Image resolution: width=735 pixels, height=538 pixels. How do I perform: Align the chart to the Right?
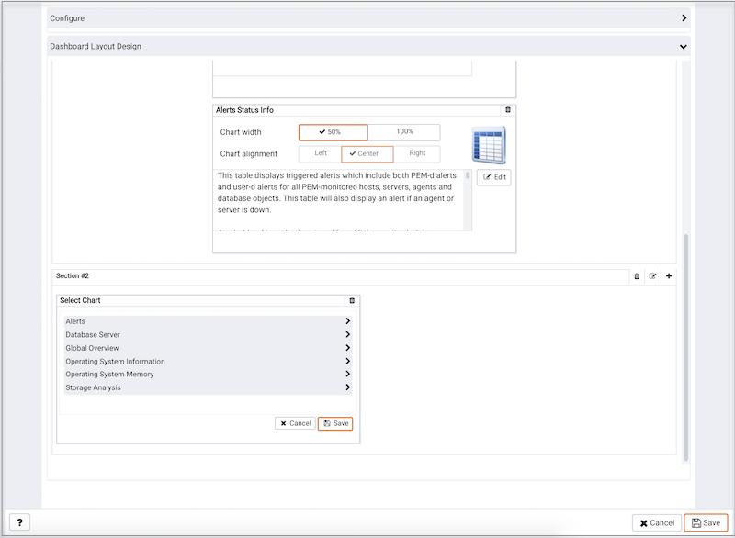(417, 153)
